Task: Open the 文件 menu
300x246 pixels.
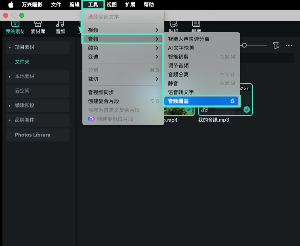Action: tap(56, 4)
